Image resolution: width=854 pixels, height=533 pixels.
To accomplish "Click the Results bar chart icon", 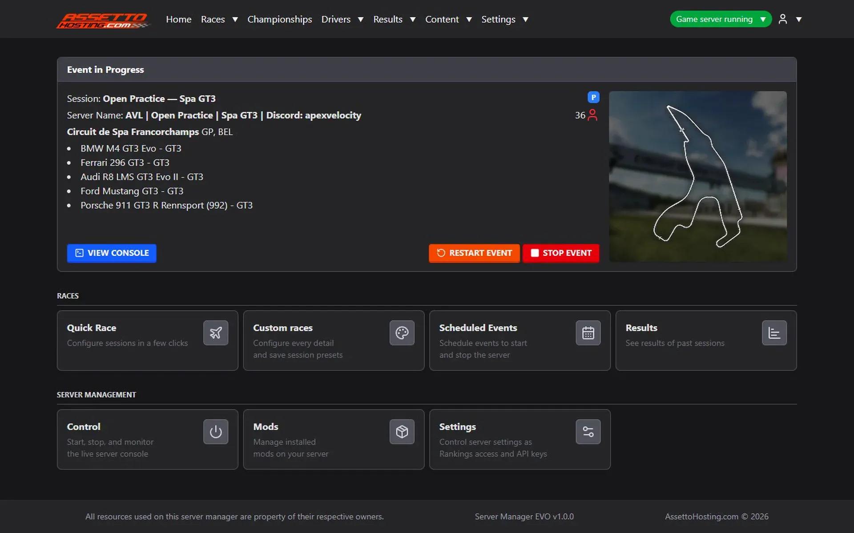I will 774,333.
